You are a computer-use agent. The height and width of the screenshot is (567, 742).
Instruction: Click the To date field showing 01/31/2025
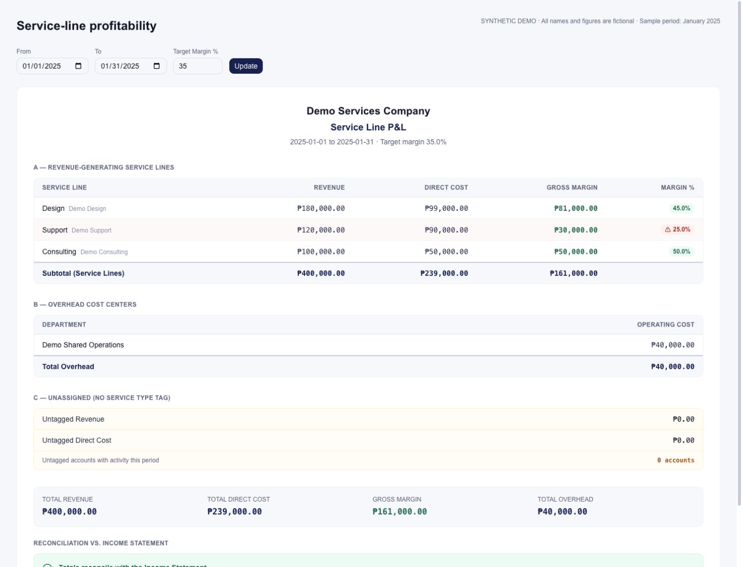tap(131, 66)
